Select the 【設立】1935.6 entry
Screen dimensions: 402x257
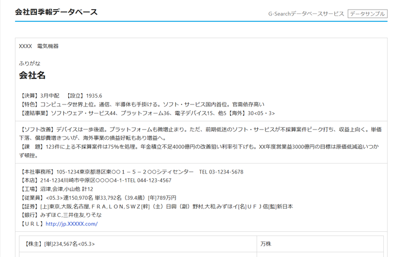(x=83, y=96)
